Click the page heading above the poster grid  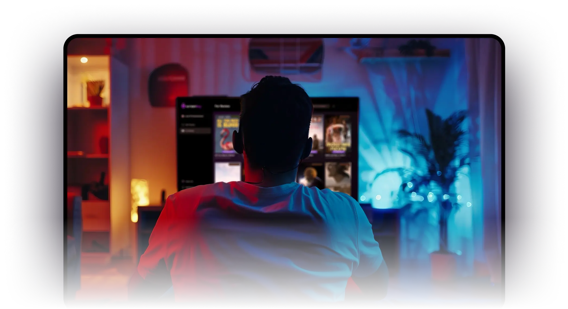click(222, 106)
